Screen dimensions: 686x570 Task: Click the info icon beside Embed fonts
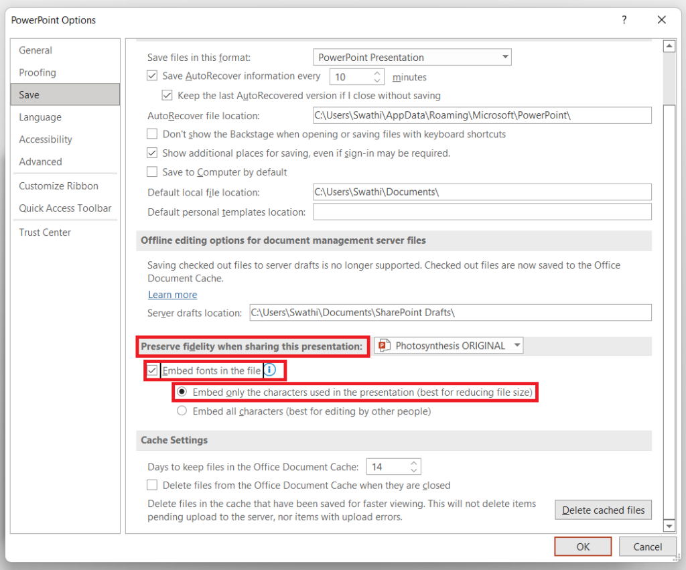coord(270,369)
